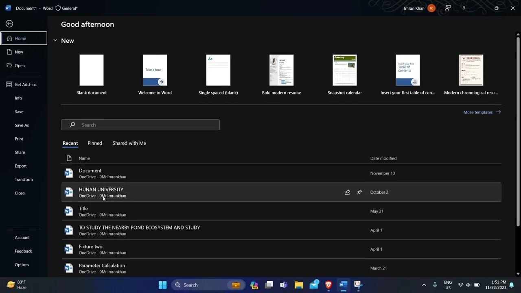Click the General sensitivity label in the title bar
The image size is (521, 293).
(x=66, y=8)
